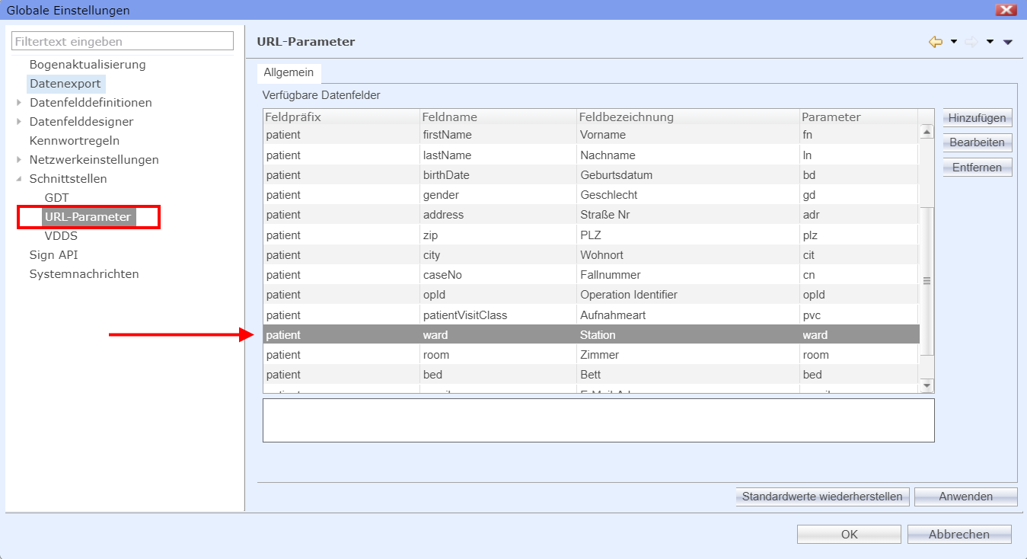Click the table scrollbar down arrow
The width and height of the screenshot is (1027, 559).
tap(927, 386)
